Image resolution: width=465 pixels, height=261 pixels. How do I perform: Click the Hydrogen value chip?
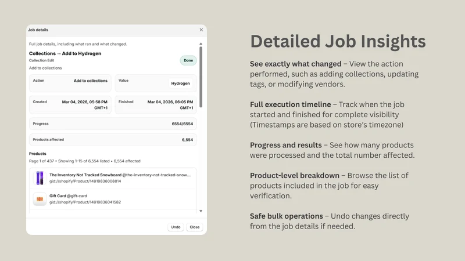tap(180, 84)
